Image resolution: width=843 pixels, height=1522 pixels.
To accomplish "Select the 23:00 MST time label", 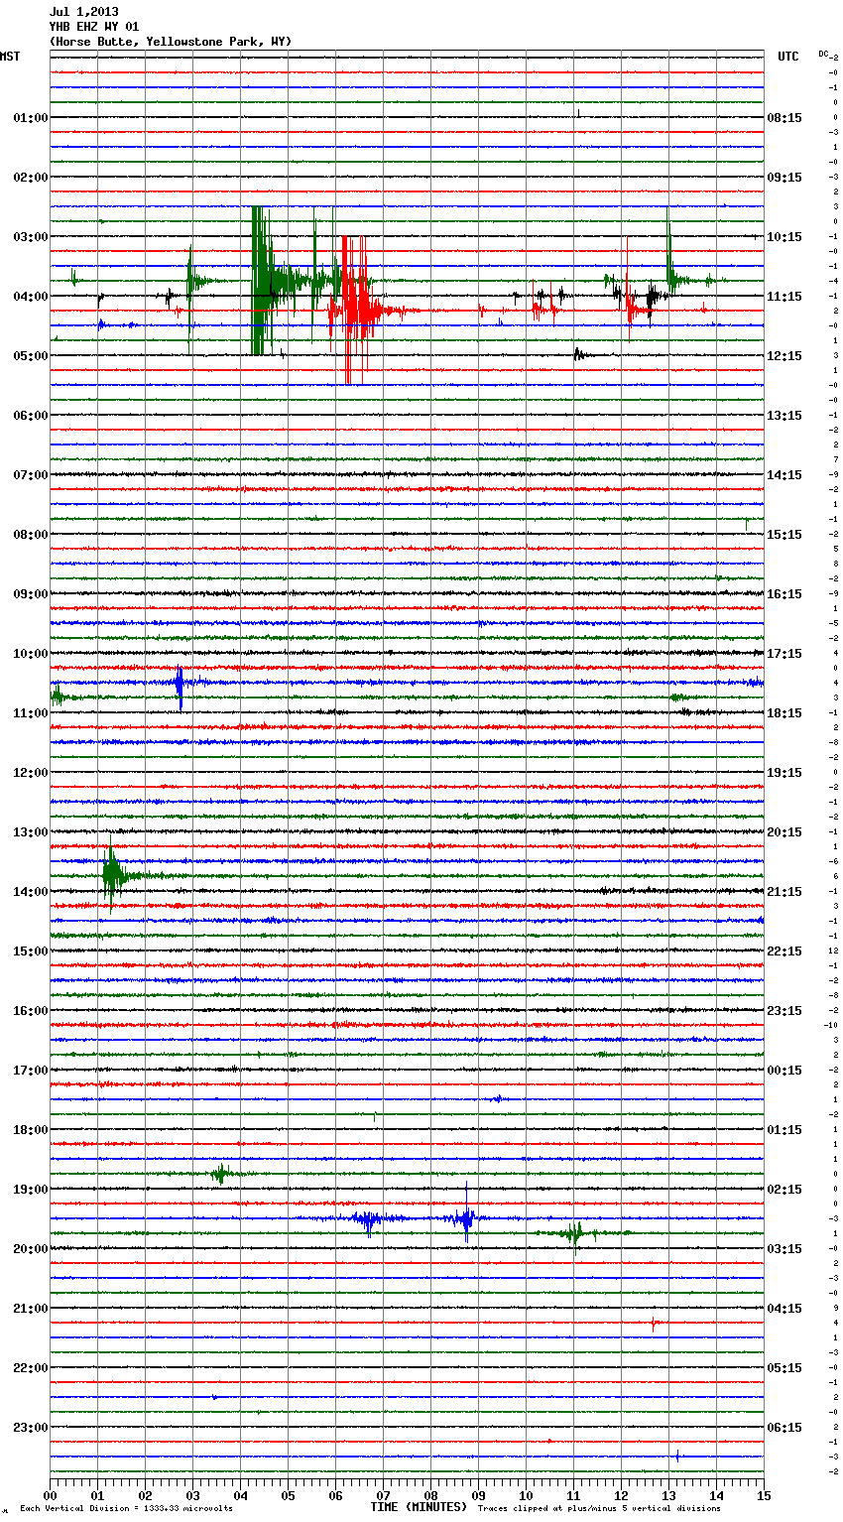I will (x=30, y=1428).
